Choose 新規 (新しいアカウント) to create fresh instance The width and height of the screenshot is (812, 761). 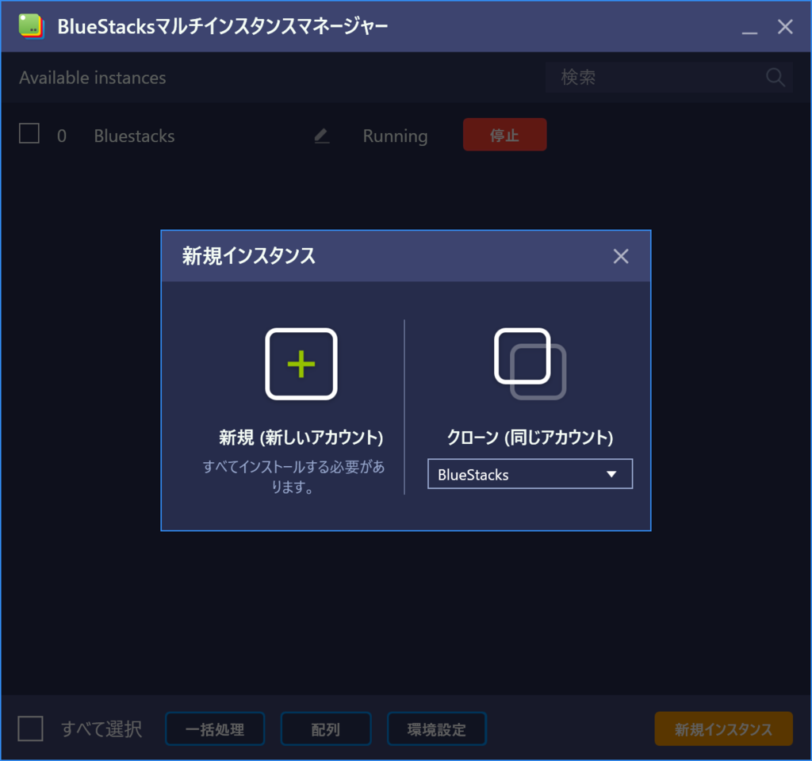(301, 437)
